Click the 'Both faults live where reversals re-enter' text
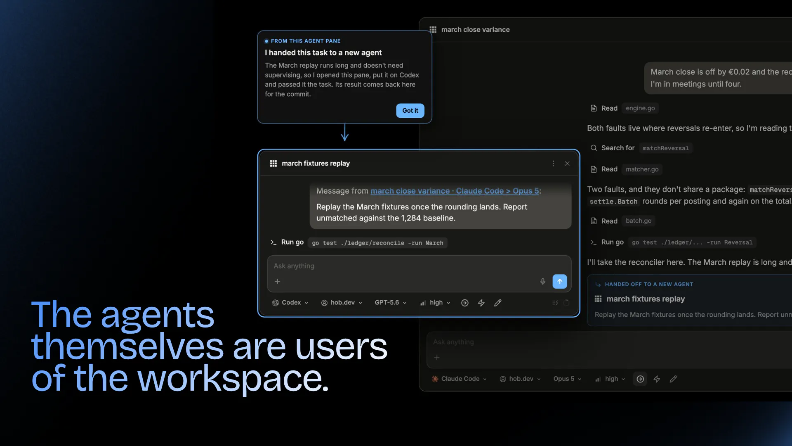 (x=689, y=128)
